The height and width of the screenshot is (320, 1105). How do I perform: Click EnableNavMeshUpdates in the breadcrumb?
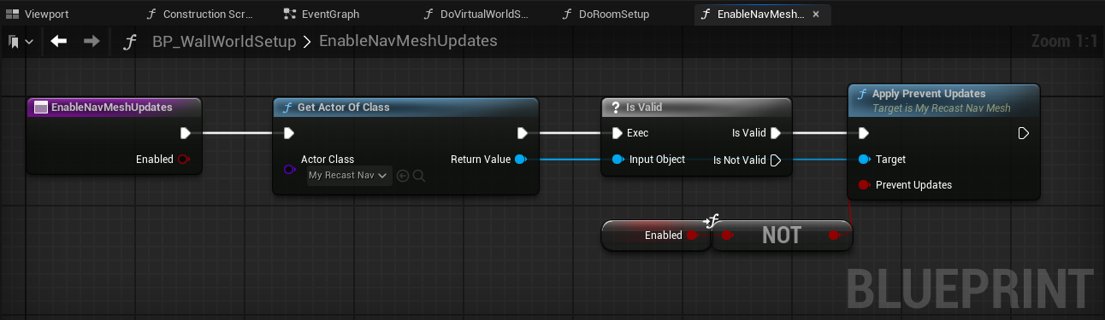coord(408,42)
